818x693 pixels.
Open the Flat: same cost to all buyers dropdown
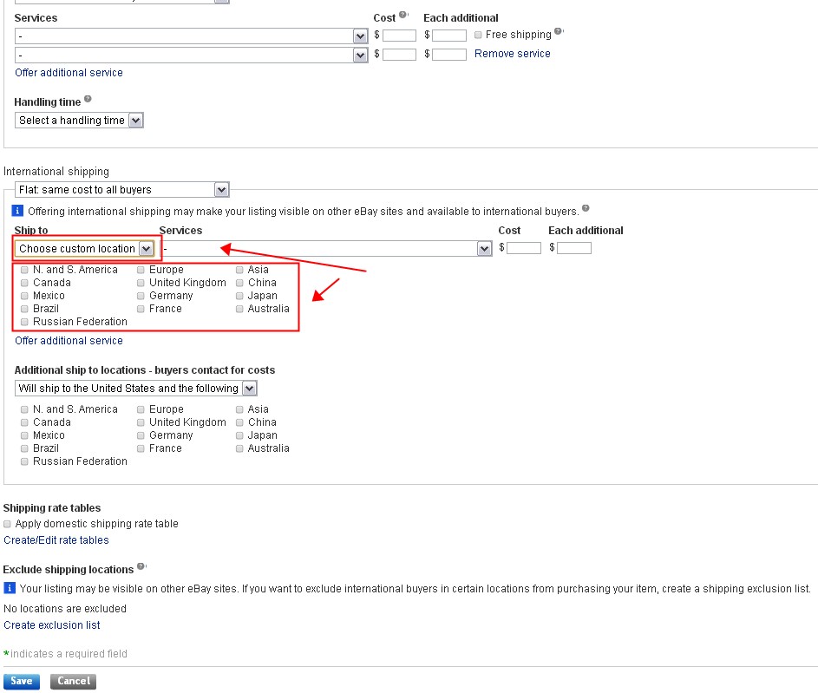click(x=122, y=190)
